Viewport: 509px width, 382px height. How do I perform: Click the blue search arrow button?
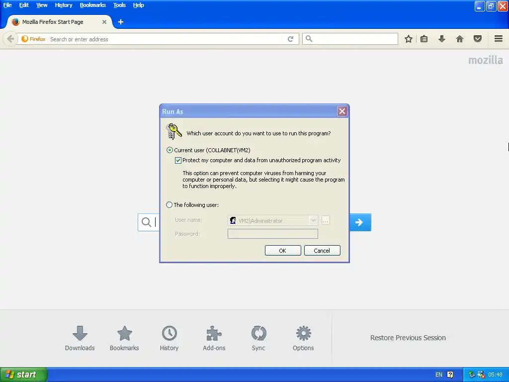360,222
